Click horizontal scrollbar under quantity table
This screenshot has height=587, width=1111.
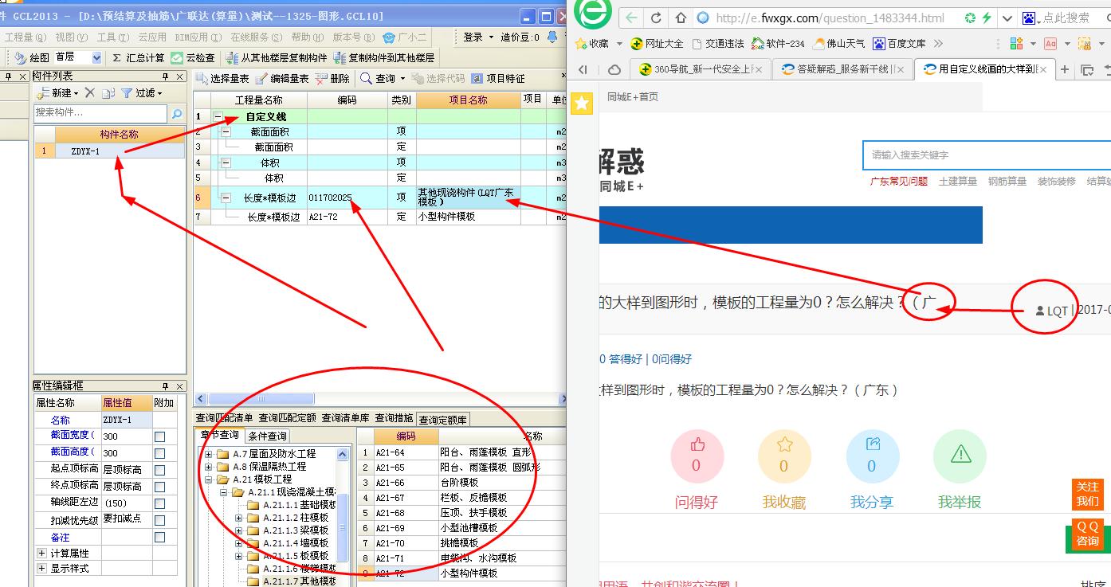click(x=260, y=398)
